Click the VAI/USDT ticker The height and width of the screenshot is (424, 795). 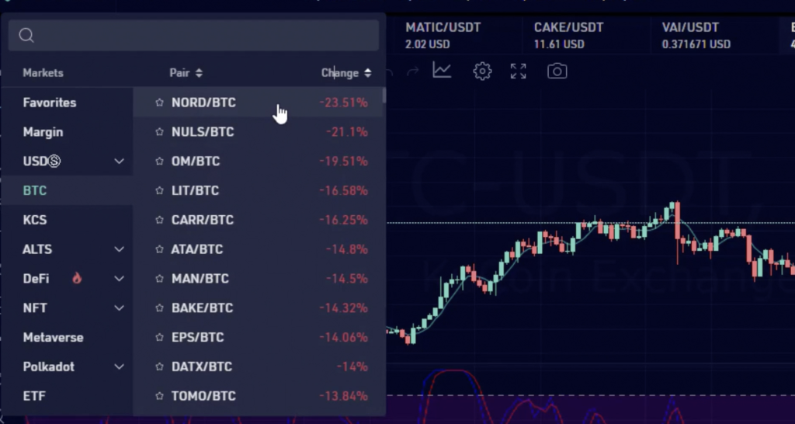click(x=696, y=36)
